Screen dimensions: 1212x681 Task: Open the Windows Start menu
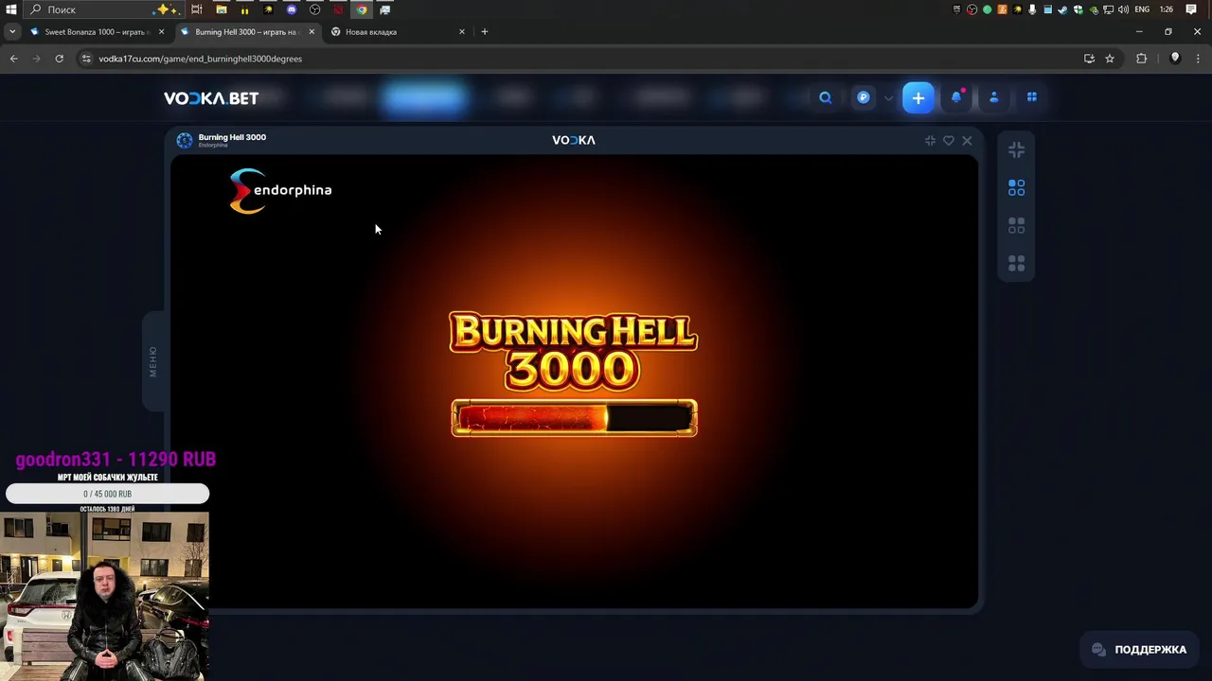click(11, 9)
